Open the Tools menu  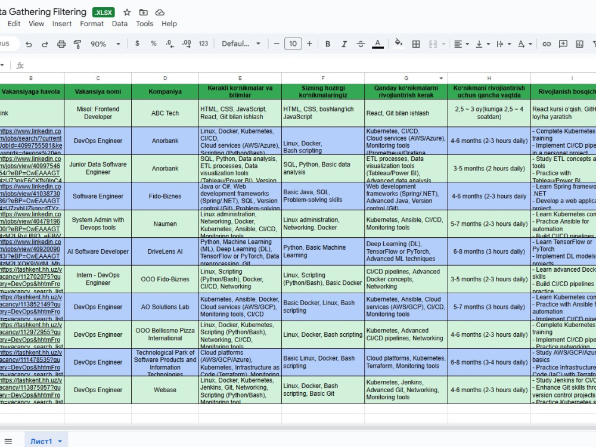click(144, 24)
